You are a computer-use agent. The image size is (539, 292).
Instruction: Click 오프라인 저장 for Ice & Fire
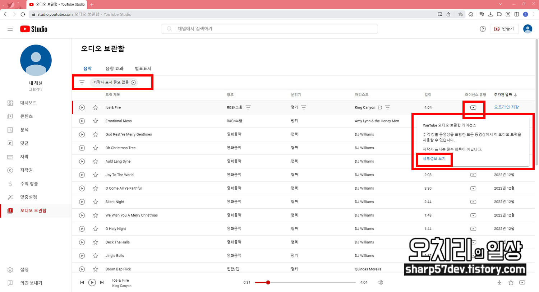[506, 107]
